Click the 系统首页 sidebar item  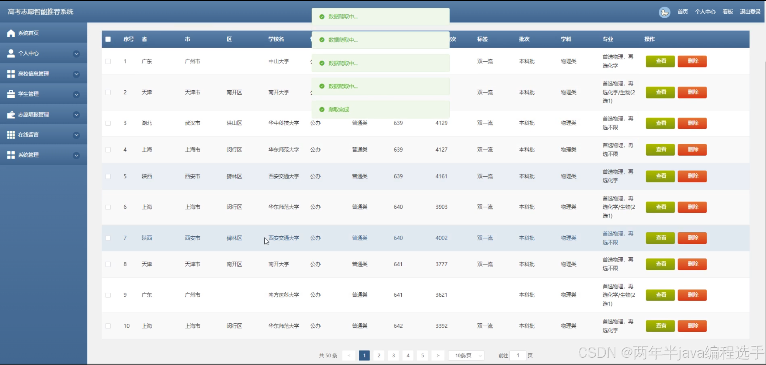click(44, 33)
